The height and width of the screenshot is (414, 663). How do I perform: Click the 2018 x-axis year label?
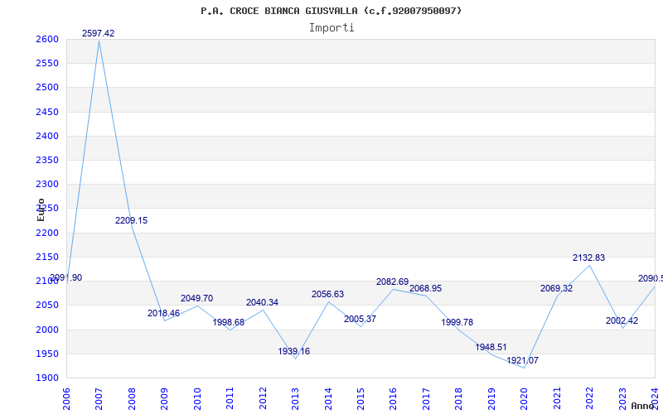pyautogui.click(x=459, y=399)
